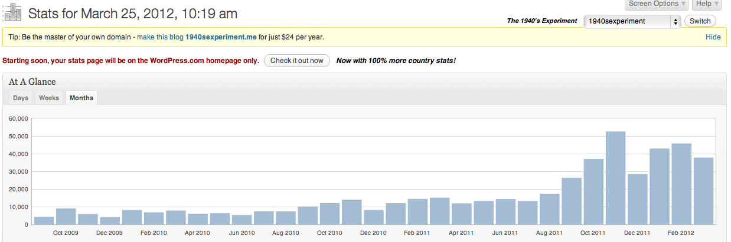The image size is (731, 242).
Task: Click 'The 1940's Experiment' blog title
Action: tap(541, 21)
